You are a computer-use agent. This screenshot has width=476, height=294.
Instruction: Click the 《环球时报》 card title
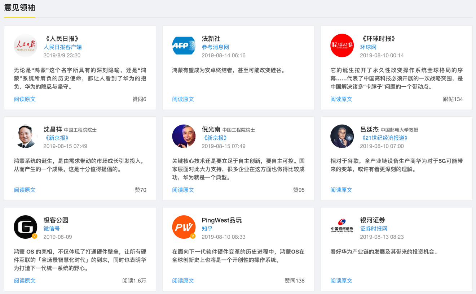point(379,38)
